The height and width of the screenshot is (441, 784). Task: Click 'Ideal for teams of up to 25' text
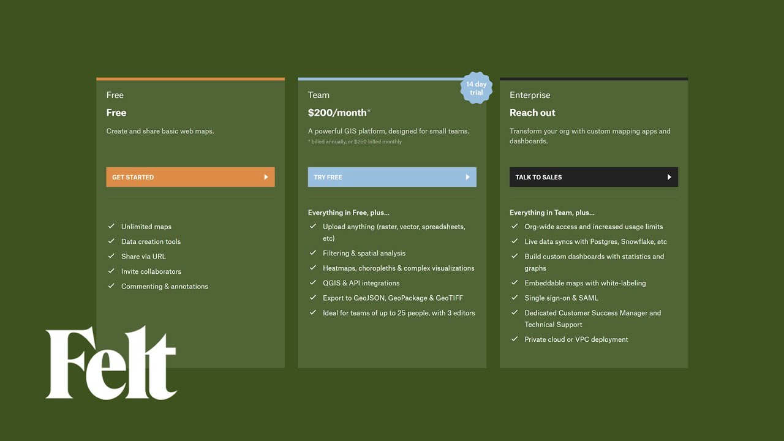pos(399,313)
